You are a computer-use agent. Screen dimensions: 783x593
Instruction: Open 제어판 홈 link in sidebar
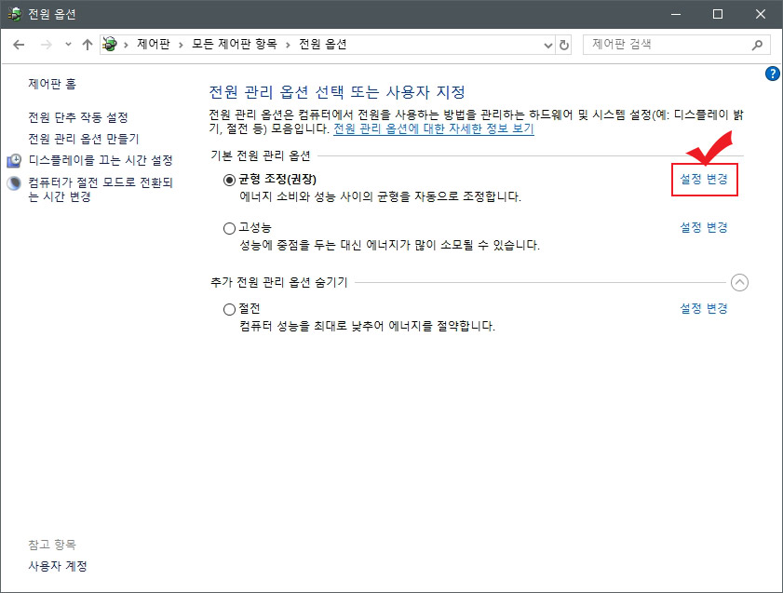(52, 84)
